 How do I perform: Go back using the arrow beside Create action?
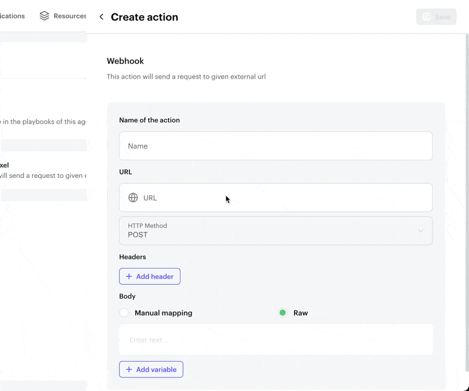pos(101,17)
